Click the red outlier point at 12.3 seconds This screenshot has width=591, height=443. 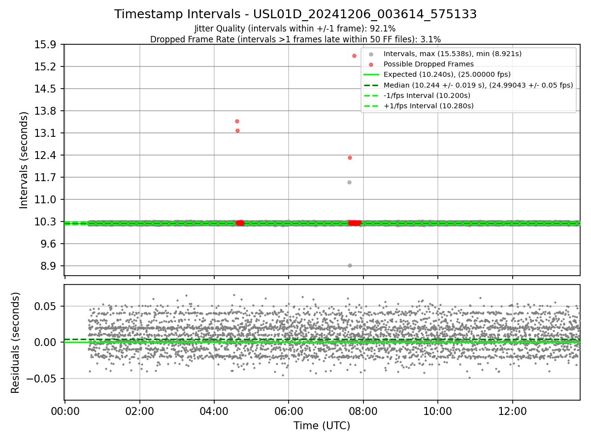click(x=350, y=158)
